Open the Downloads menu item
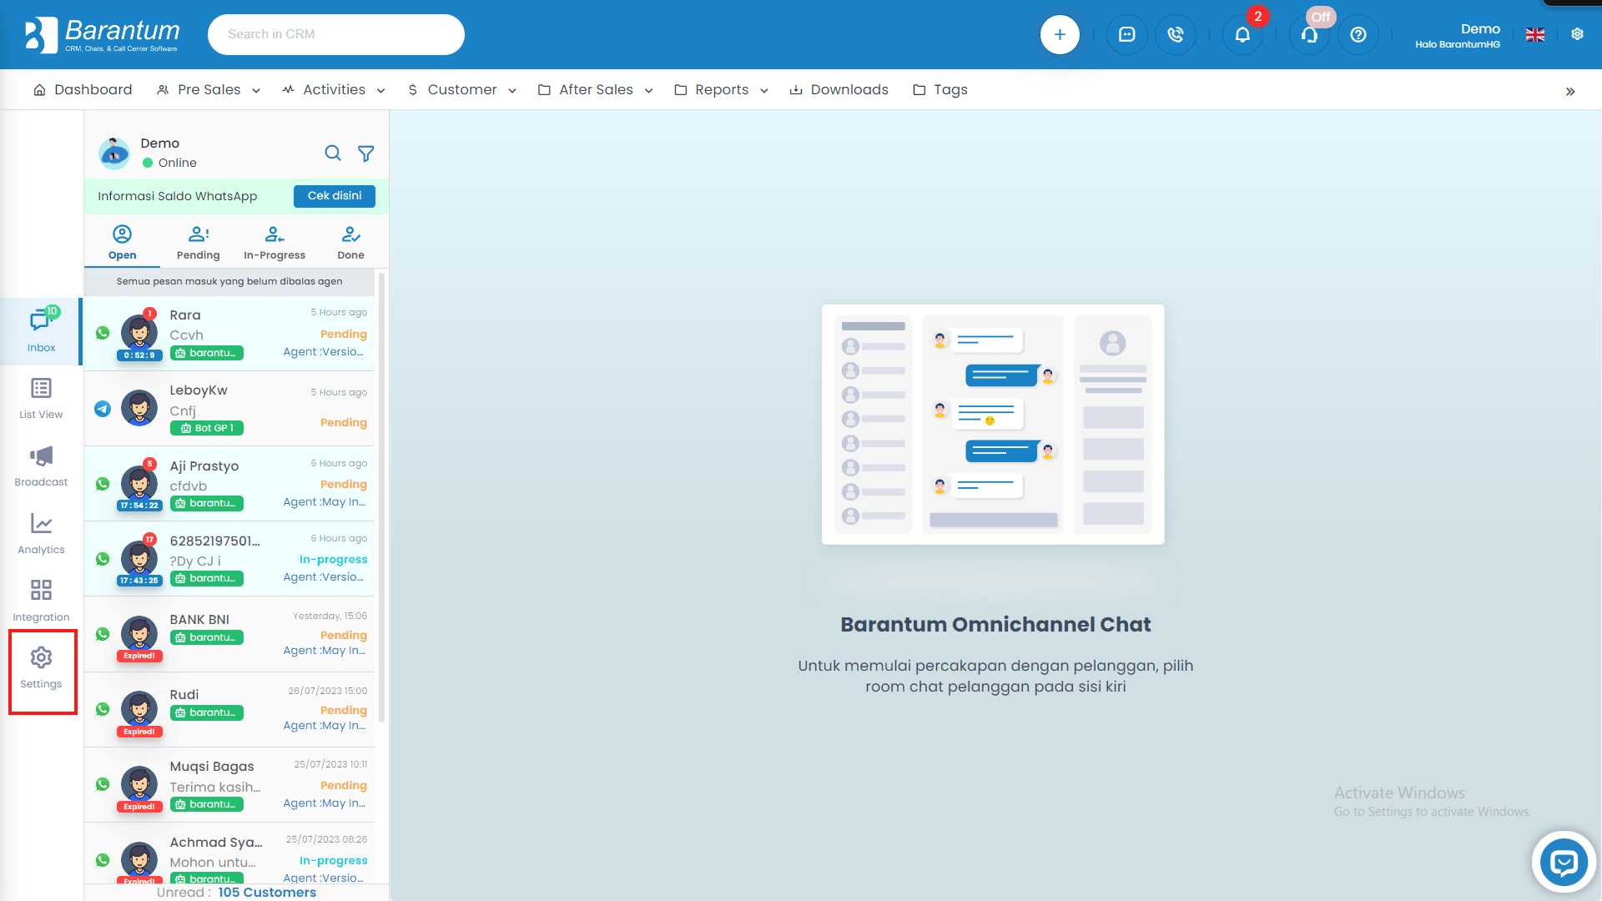 [839, 89]
